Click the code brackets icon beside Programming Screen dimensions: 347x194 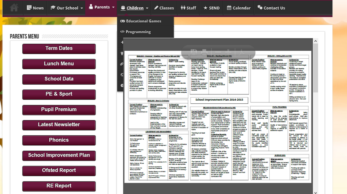point(122,32)
